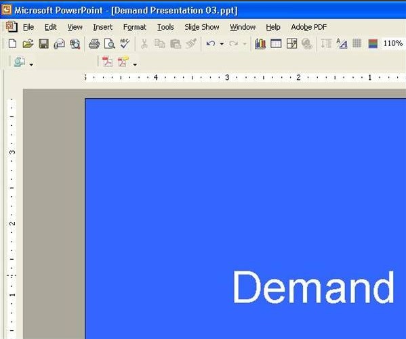Viewport: 406px width, 339px height.
Task: Open the Tools menu
Action: click(165, 27)
